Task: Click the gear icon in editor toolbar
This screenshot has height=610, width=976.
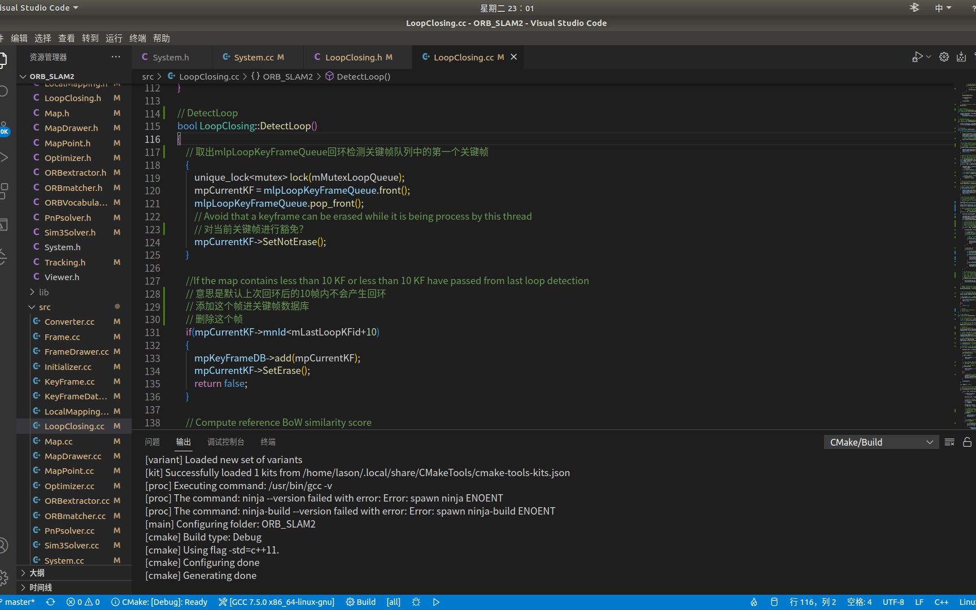Action: pos(944,57)
